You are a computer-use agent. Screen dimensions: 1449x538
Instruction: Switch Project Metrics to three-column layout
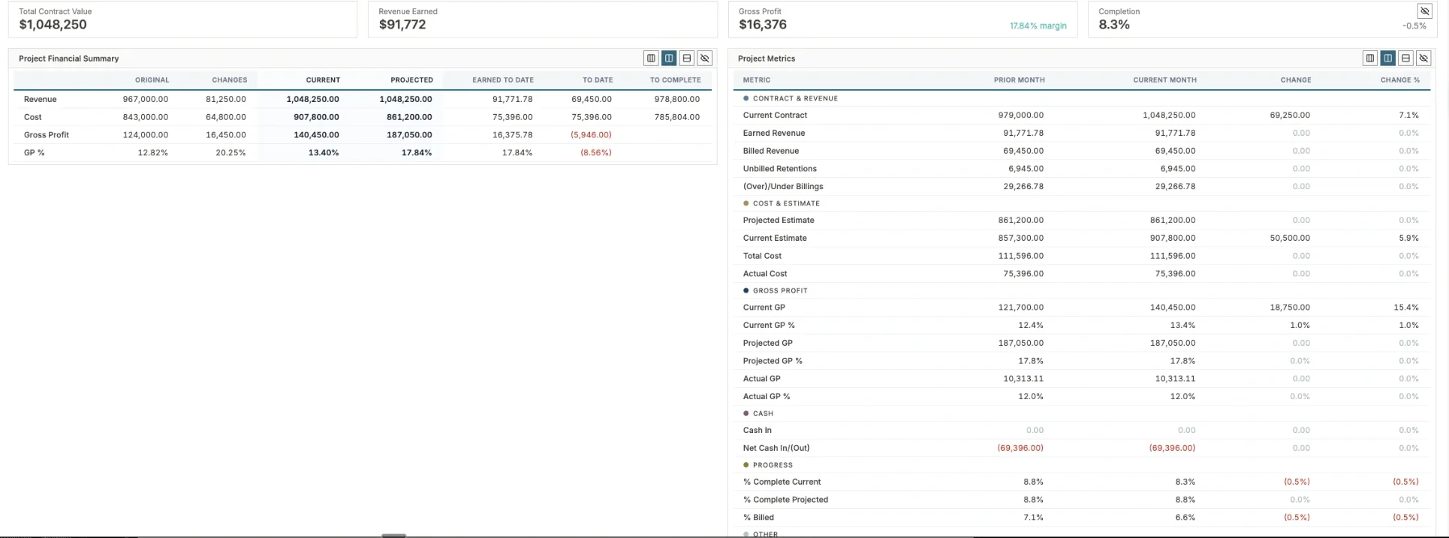coord(1370,58)
